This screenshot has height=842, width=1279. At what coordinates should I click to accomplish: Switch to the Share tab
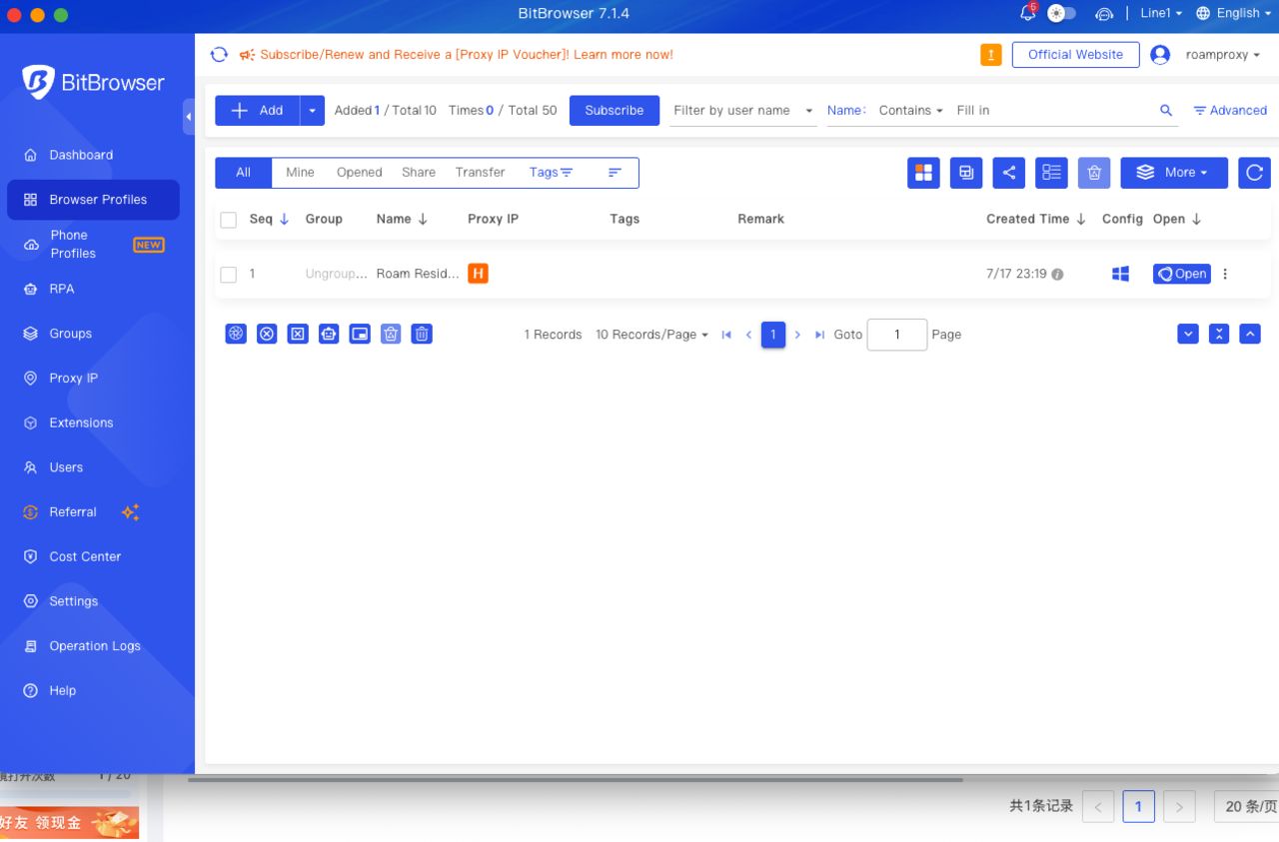click(x=419, y=173)
